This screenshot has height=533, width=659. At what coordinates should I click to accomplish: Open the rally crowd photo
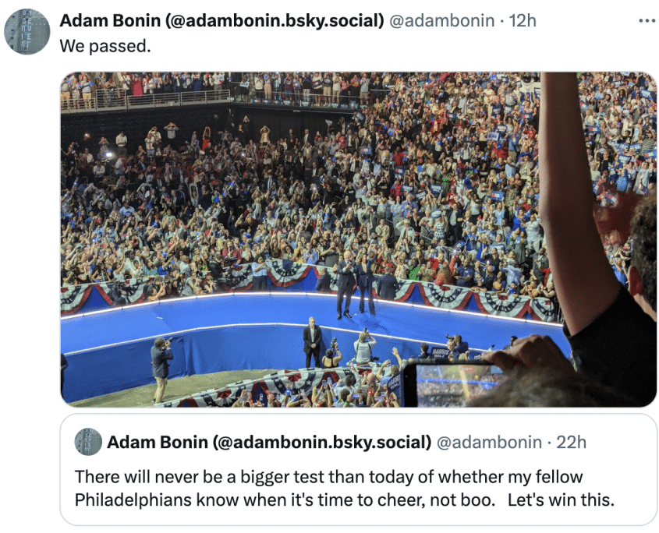359,239
